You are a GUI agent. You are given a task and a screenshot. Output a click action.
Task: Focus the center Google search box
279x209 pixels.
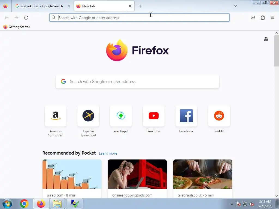137,82
